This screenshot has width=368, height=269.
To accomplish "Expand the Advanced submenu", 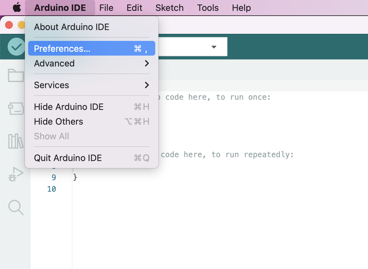I will point(92,63).
